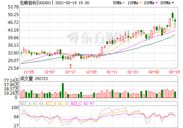Viewport: 183px width, 128px height.
Task: Click the last green volume bar at 02-19
Action: [175, 95]
